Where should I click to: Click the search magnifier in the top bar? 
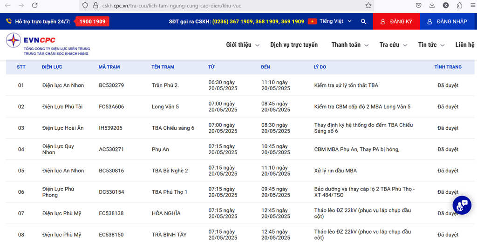pos(363,21)
